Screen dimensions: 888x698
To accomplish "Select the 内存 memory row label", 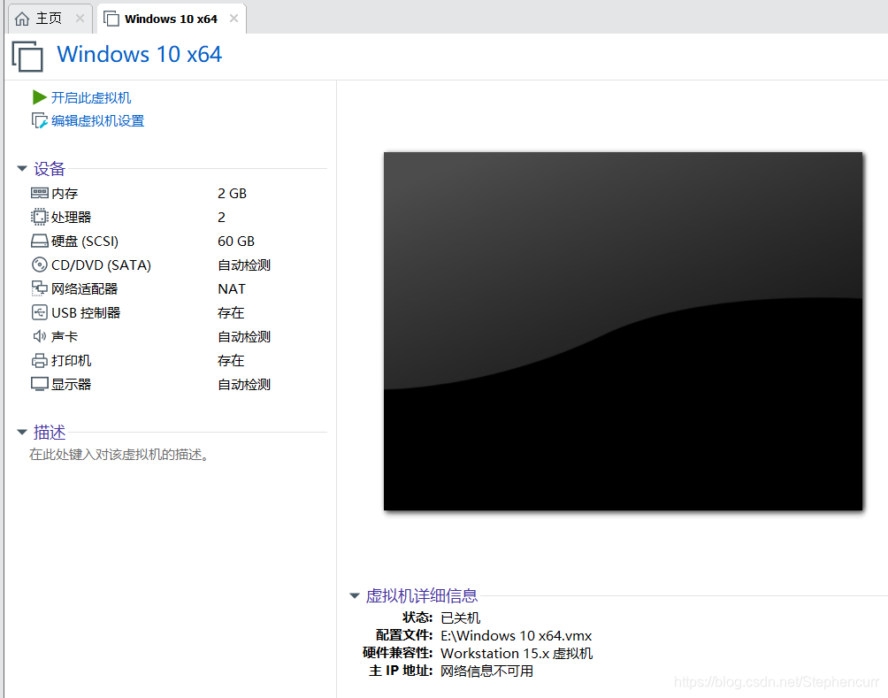I will (65, 193).
